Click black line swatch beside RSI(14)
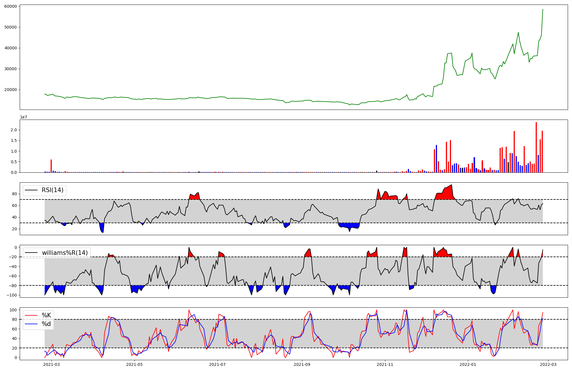This screenshot has height=371, width=572. coord(31,190)
